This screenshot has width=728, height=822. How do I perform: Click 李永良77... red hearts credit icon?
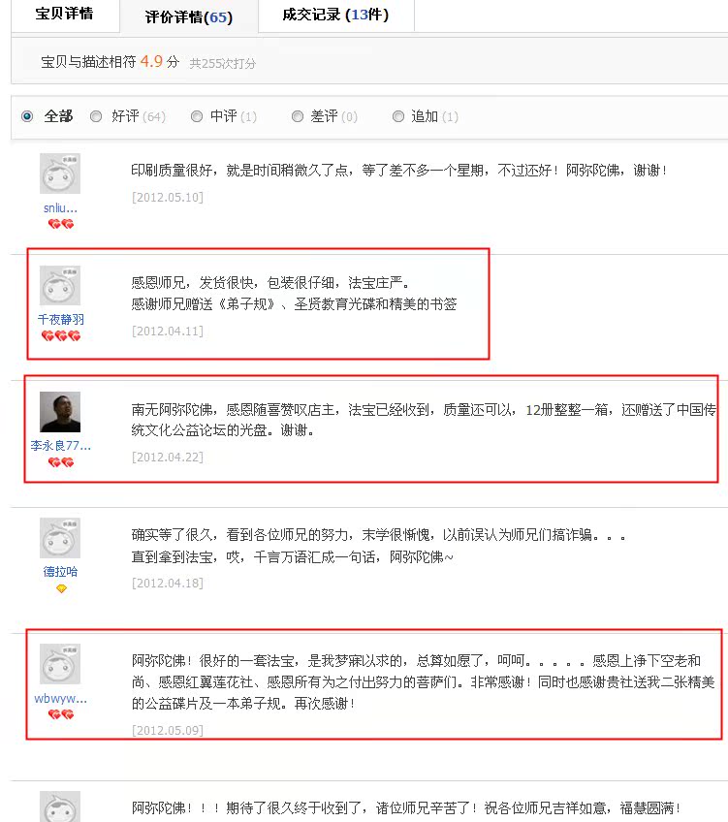click(x=61, y=462)
